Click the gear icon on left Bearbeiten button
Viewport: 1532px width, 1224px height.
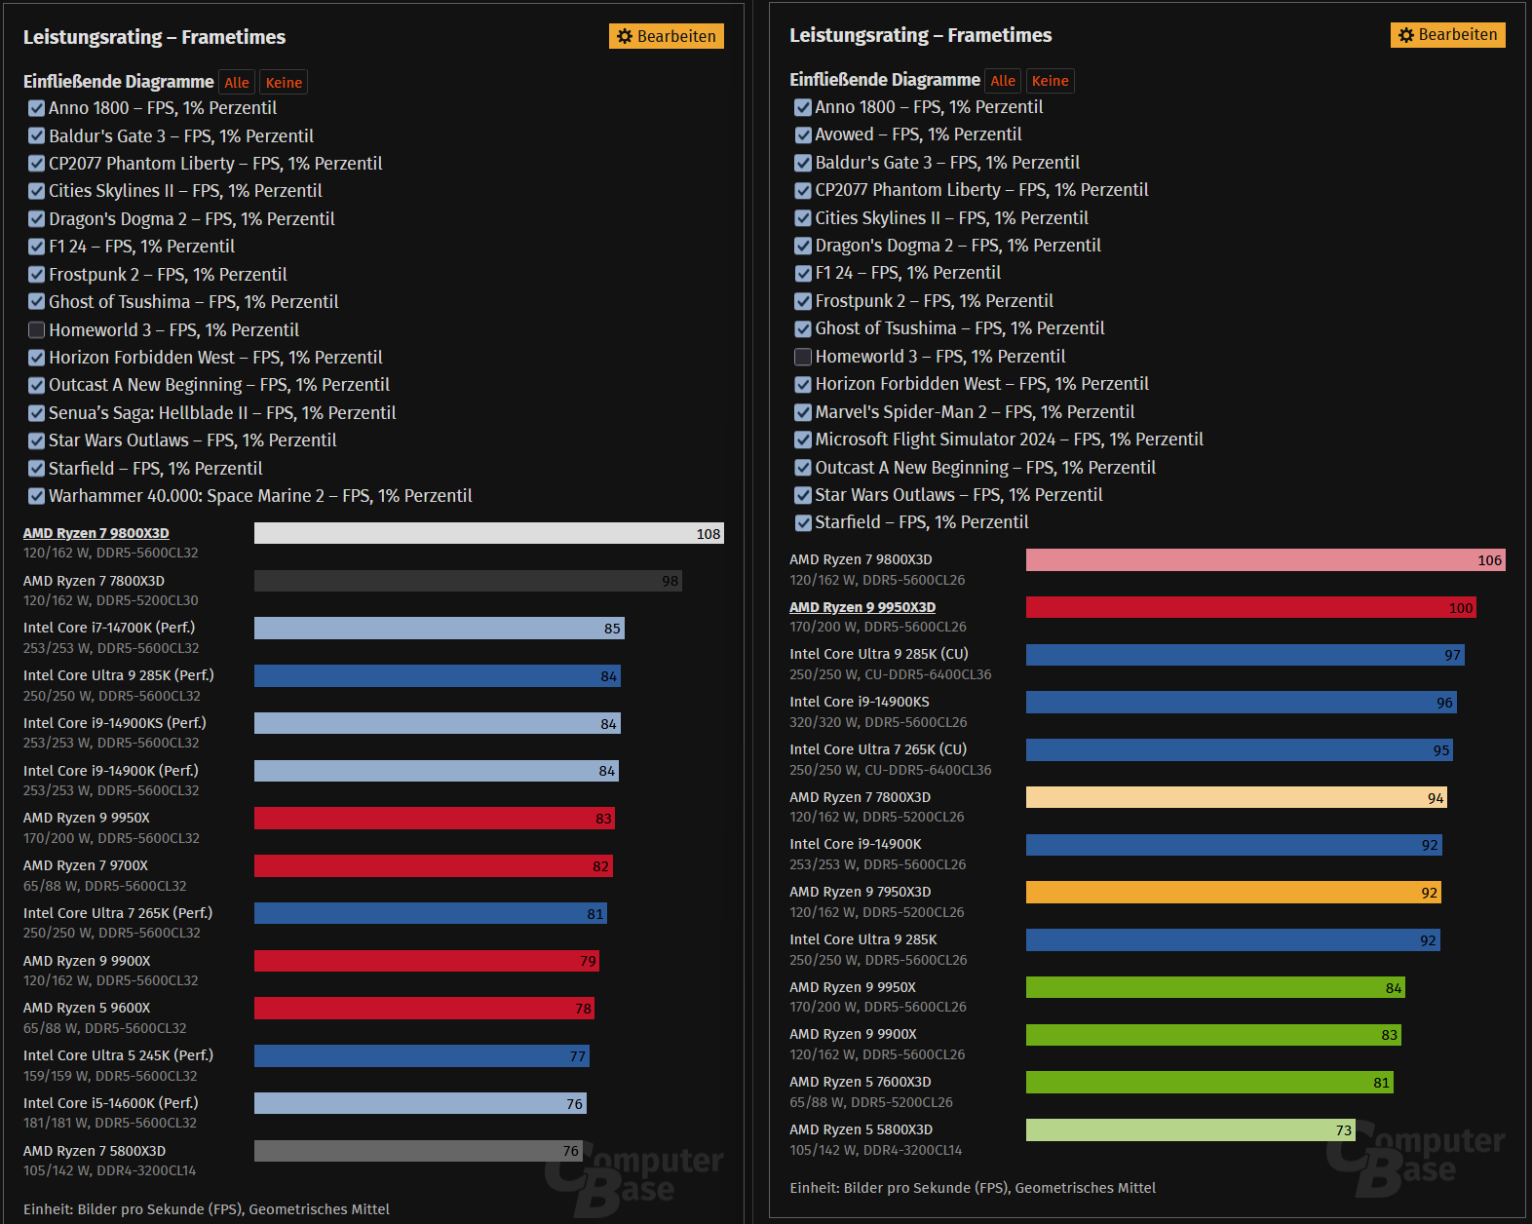pos(625,36)
